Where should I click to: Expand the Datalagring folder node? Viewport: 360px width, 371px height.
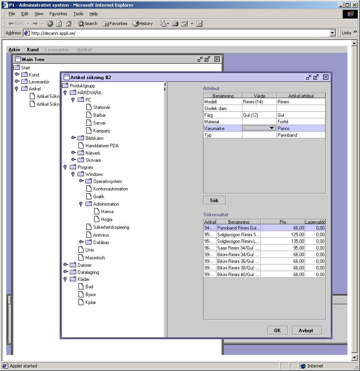[x=65, y=272]
